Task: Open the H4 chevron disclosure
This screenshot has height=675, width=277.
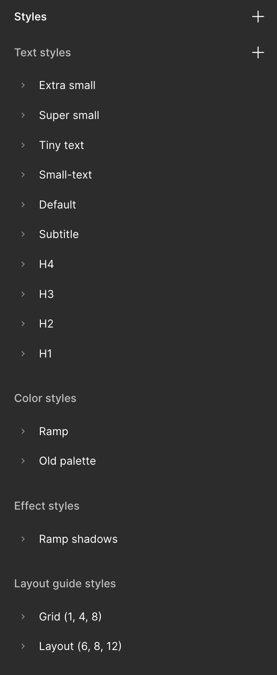Action: coord(23,264)
